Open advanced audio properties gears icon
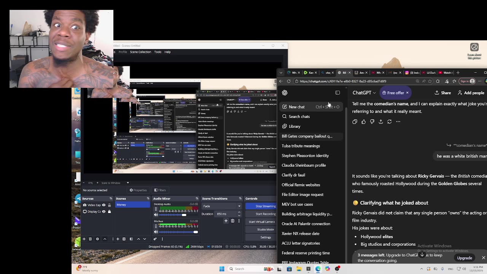The image size is (487, 274). 155,239
